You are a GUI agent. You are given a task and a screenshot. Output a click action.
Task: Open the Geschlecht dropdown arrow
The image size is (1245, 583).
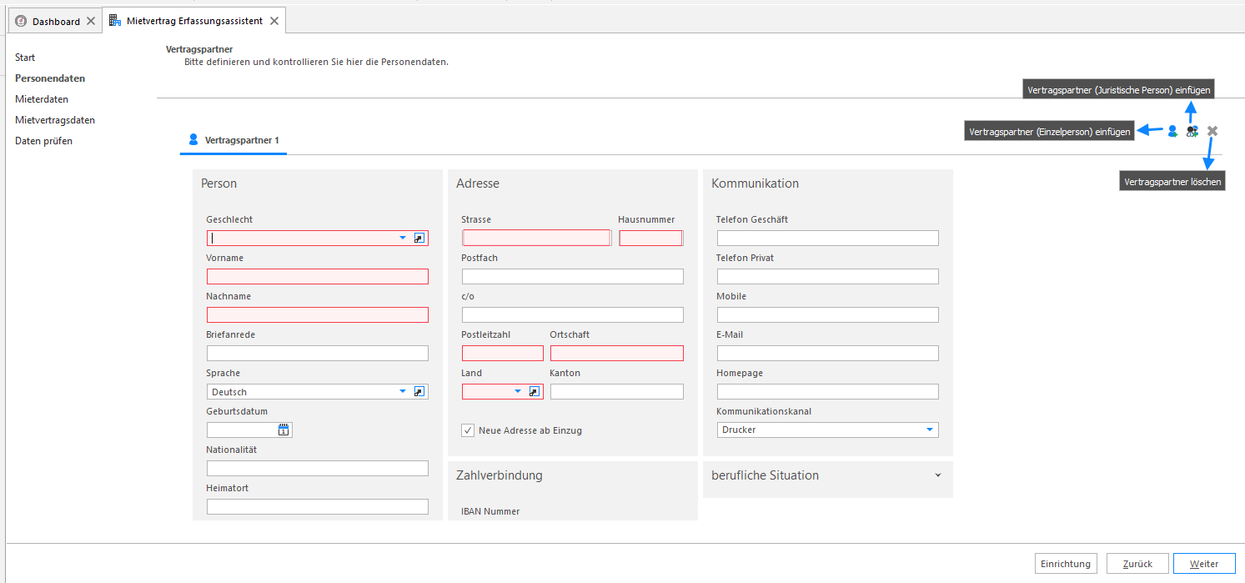tap(403, 238)
